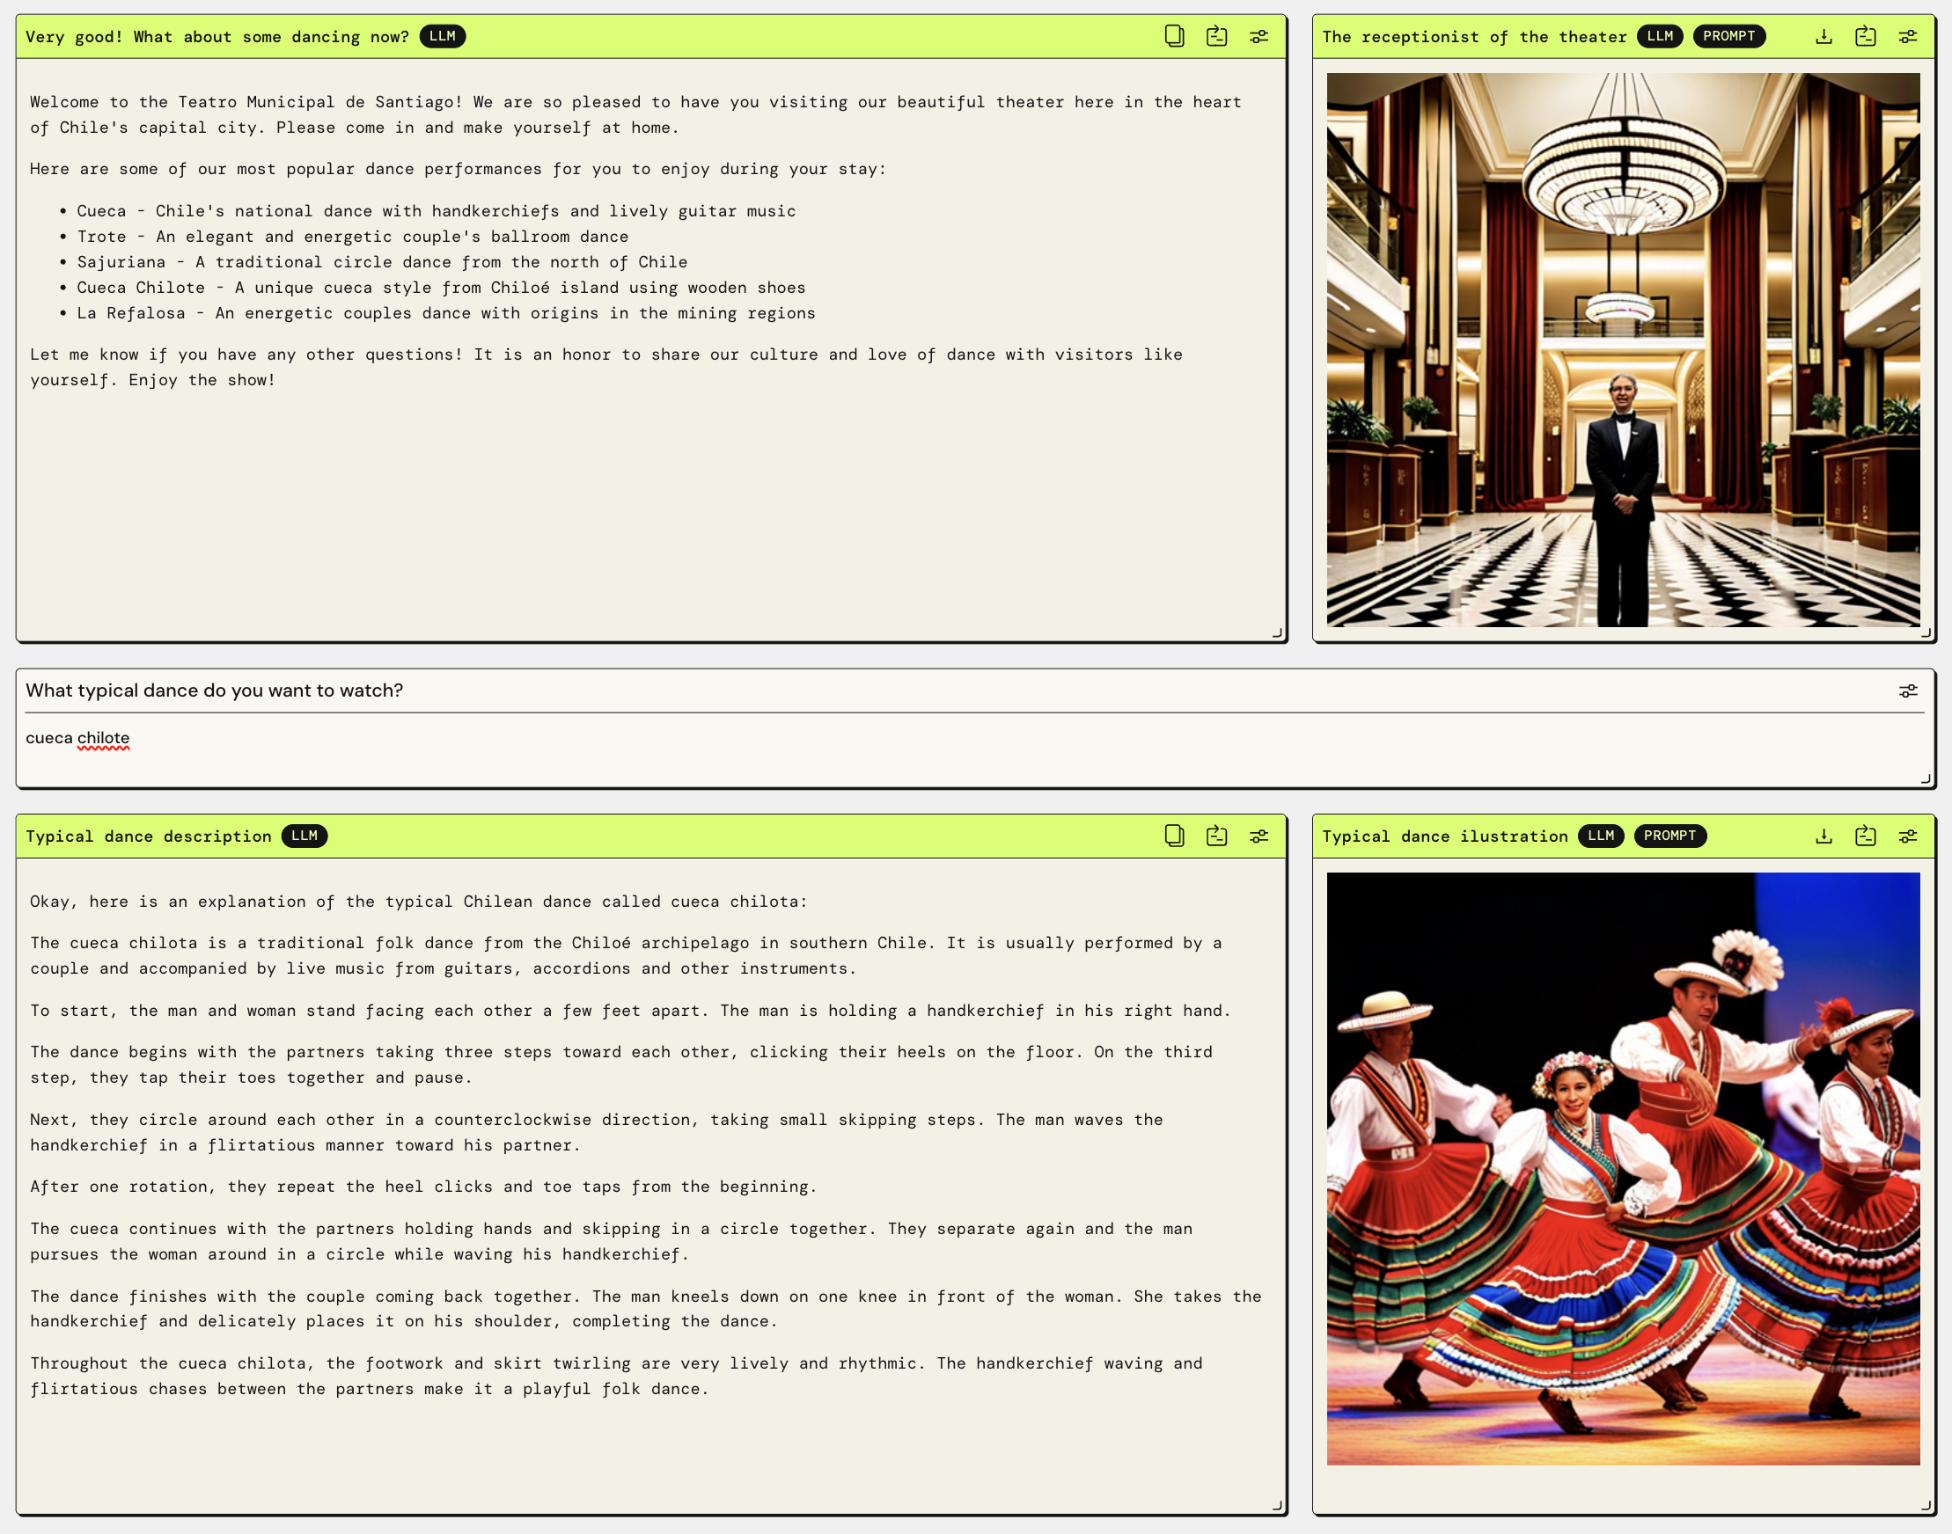Regenerate the Typical dance description

coord(1216,836)
